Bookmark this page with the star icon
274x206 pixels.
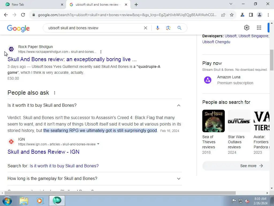click(x=232, y=15)
